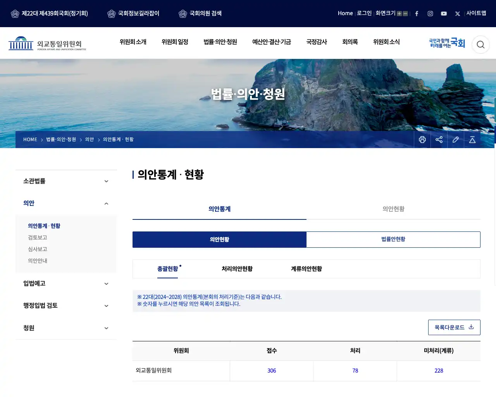Select the 계류의안현황 sub-tab

307,269
